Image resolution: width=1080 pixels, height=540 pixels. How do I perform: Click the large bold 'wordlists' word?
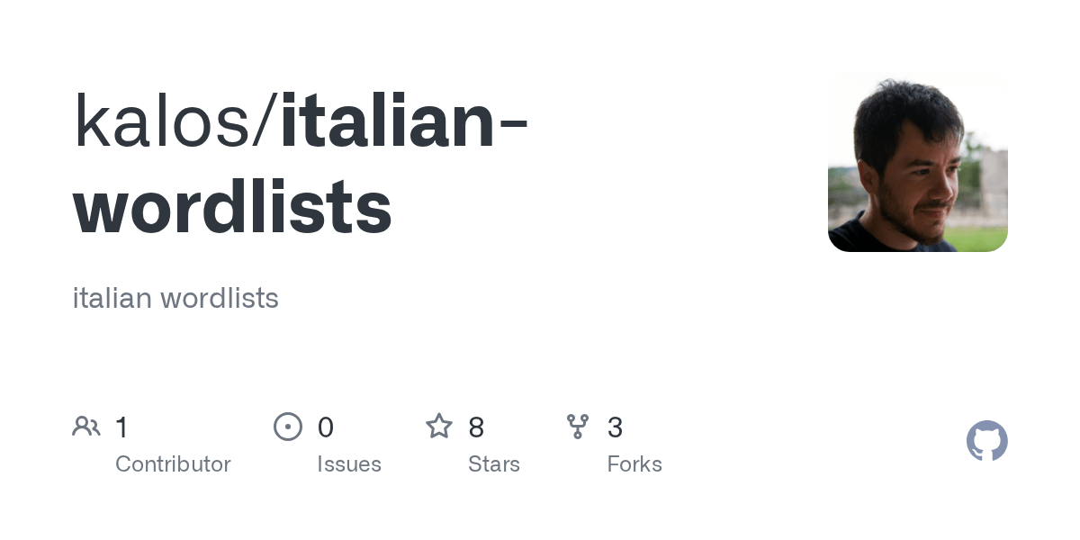click(232, 207)
